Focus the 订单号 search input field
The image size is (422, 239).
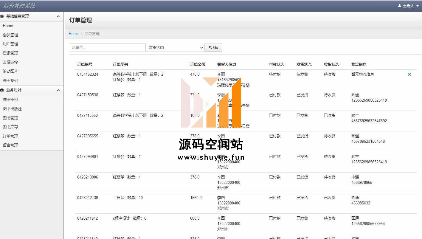(108, 48)
